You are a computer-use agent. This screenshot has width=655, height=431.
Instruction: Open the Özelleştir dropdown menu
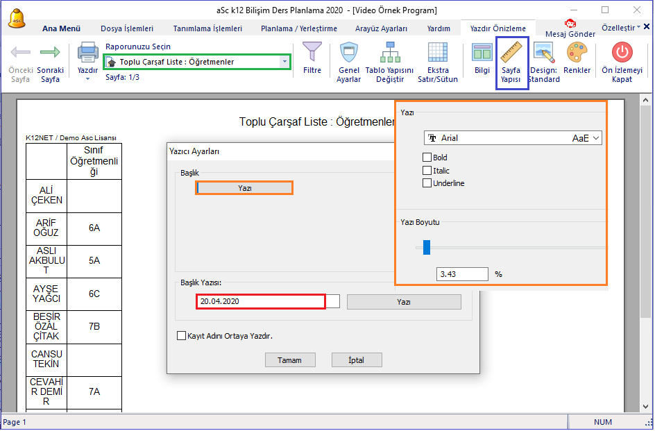tap(621, 28)
